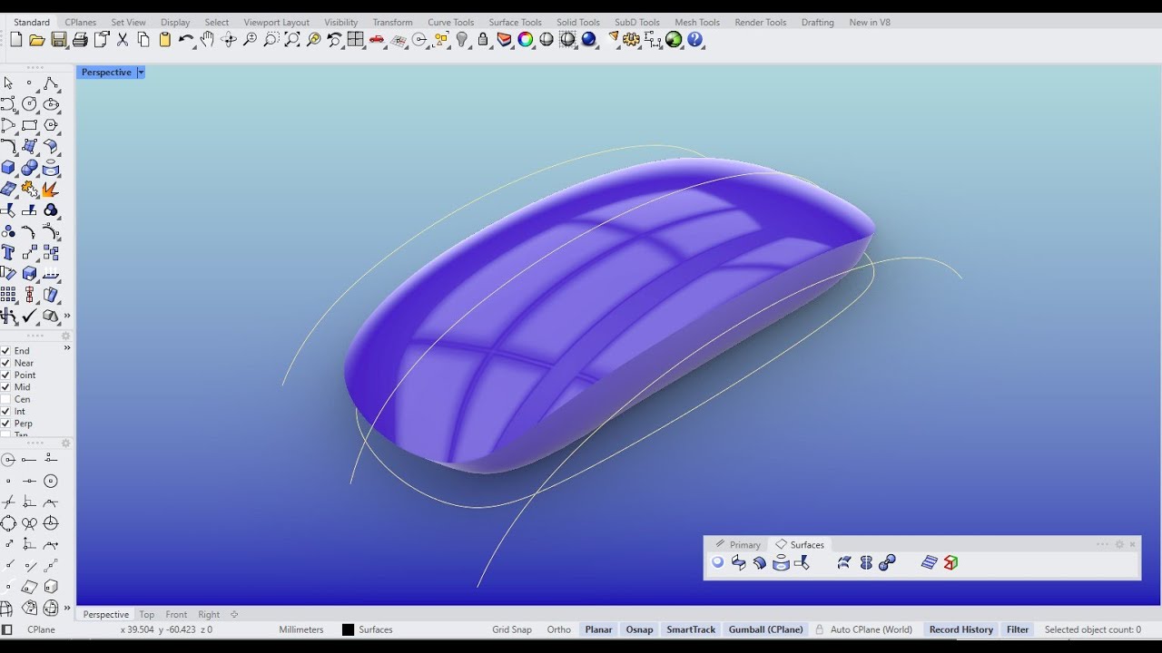Click the Print icon

click(x=80, y=39)
